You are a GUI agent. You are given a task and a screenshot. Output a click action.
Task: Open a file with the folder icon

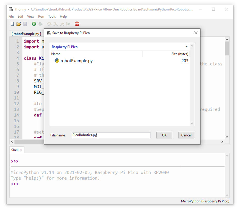tap(18, 24)
